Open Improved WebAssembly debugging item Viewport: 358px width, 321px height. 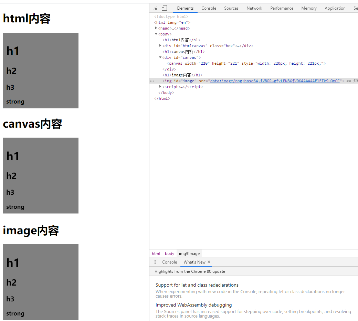[x=193, y=305]
